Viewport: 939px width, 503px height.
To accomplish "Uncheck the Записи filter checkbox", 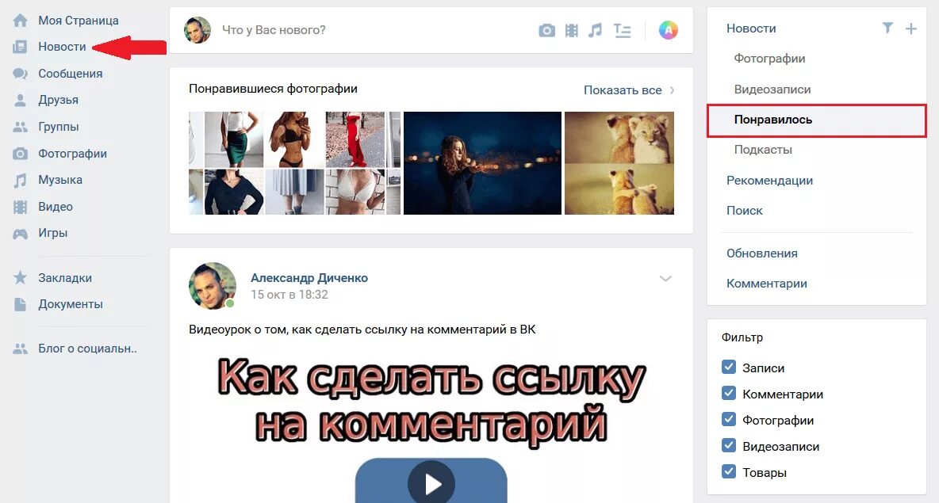I will click(x=729, y=368).
